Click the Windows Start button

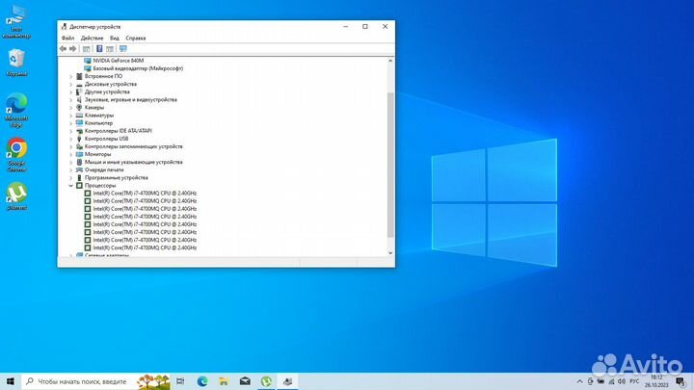coord(11,381)
